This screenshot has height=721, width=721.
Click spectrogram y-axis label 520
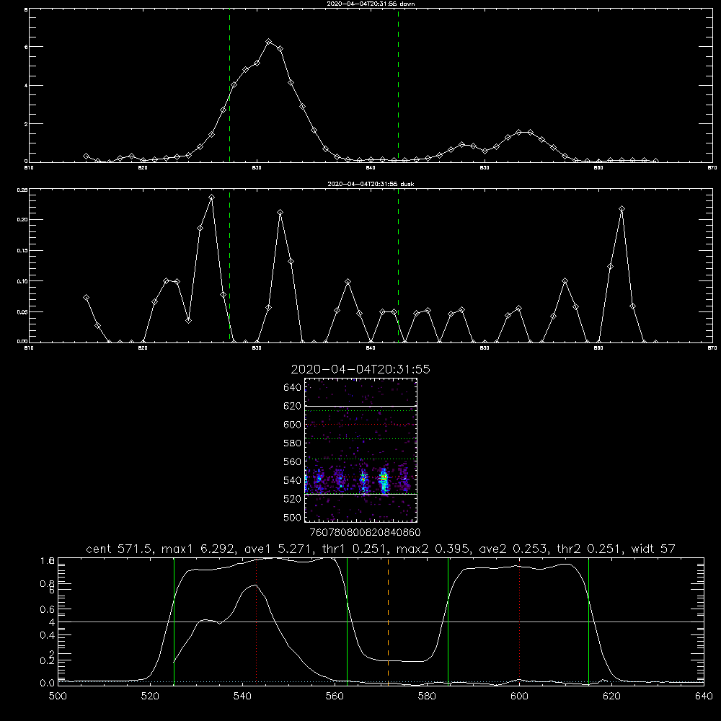[x=293, y=499]
